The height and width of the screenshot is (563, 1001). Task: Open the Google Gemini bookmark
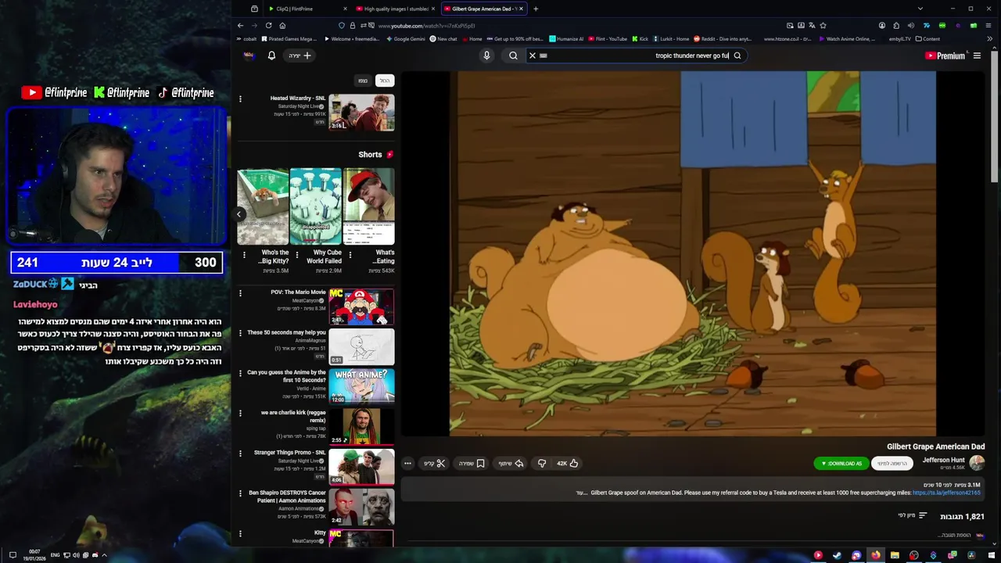pyautogui.click(x=405, y=38)
